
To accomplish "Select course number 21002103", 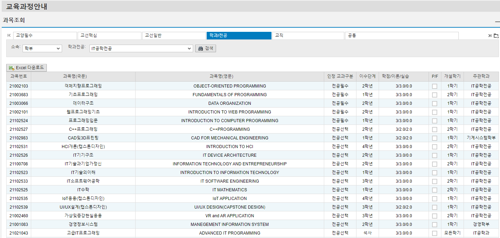I will click(19, 86).
